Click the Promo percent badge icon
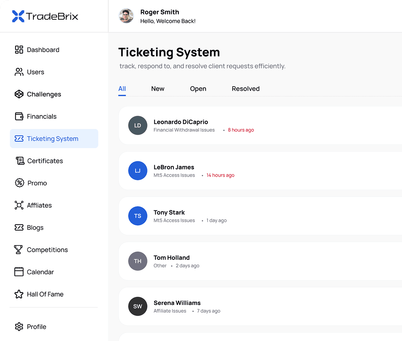This screenshot has height=341, width=402. (x=19, y=183)
